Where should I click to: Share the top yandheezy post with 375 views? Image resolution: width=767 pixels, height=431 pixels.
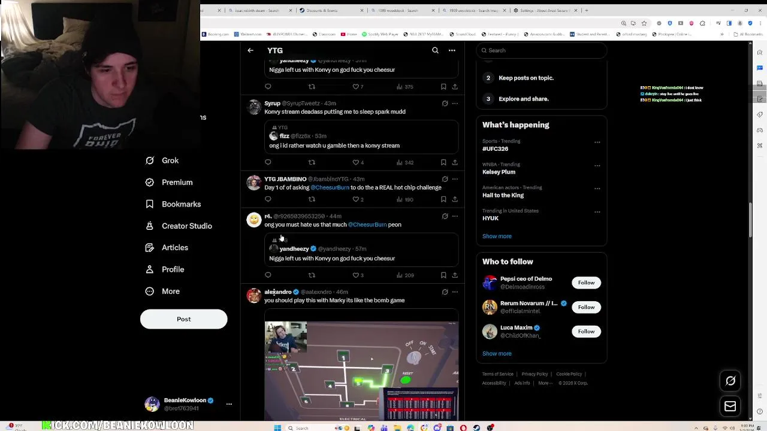tap(455, 87)
